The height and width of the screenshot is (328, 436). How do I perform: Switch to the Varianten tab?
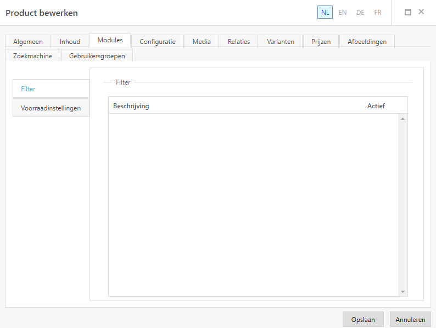point(281,41)
